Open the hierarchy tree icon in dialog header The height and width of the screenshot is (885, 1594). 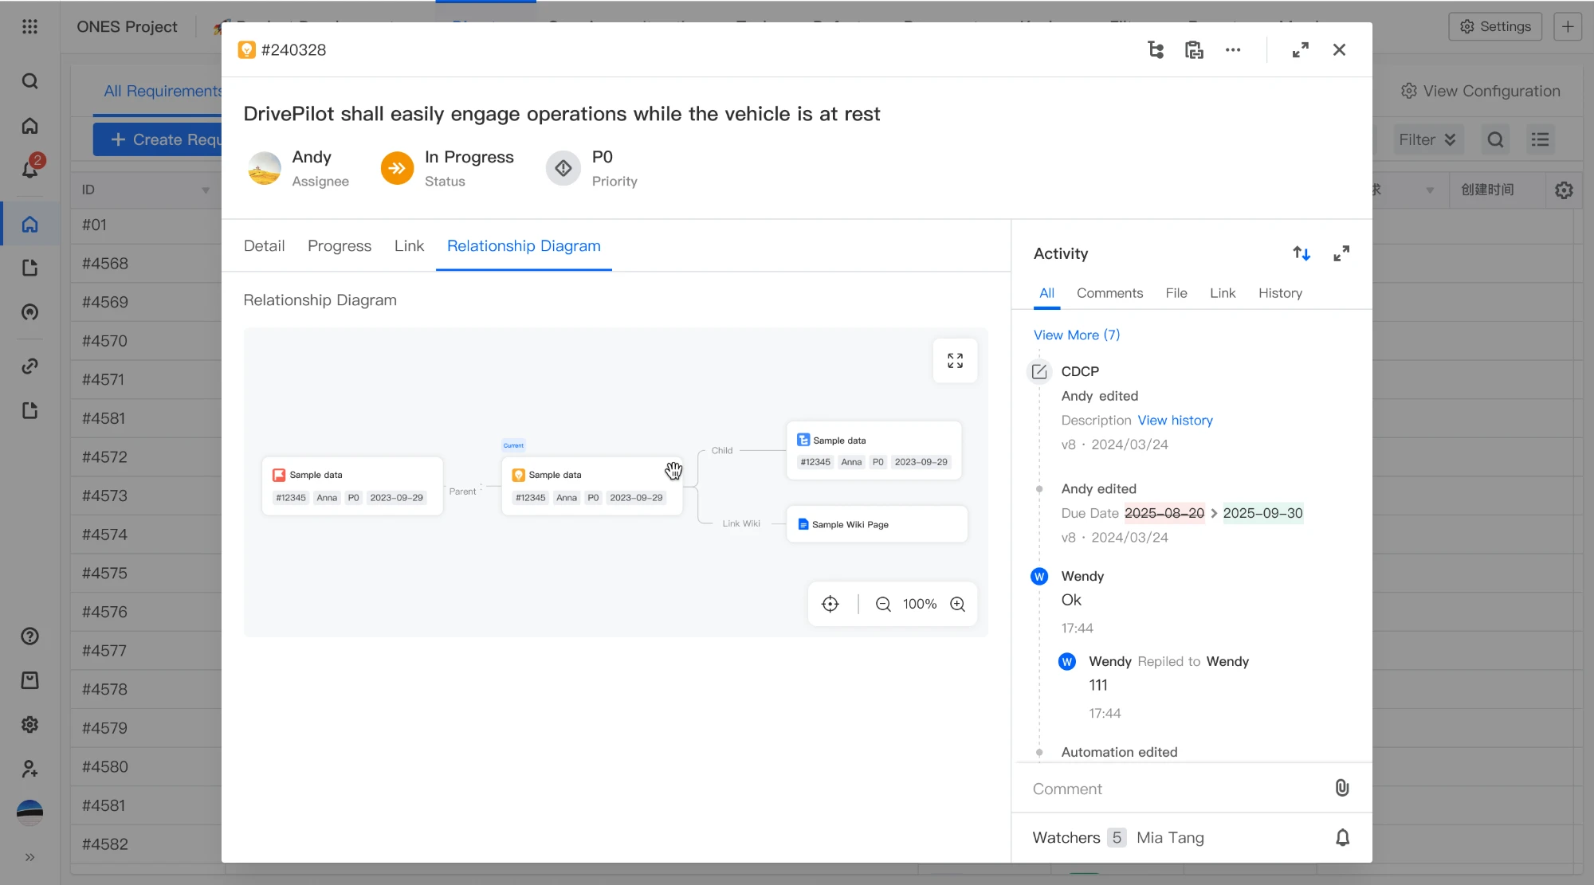pyautogui.click(x=1156, y=50)
